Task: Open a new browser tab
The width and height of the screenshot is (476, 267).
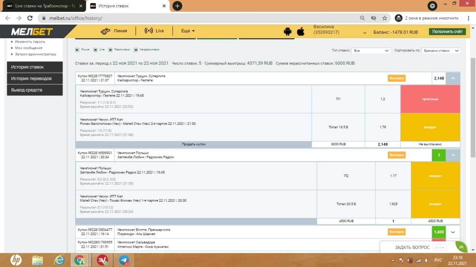Action: click(177, 6)
